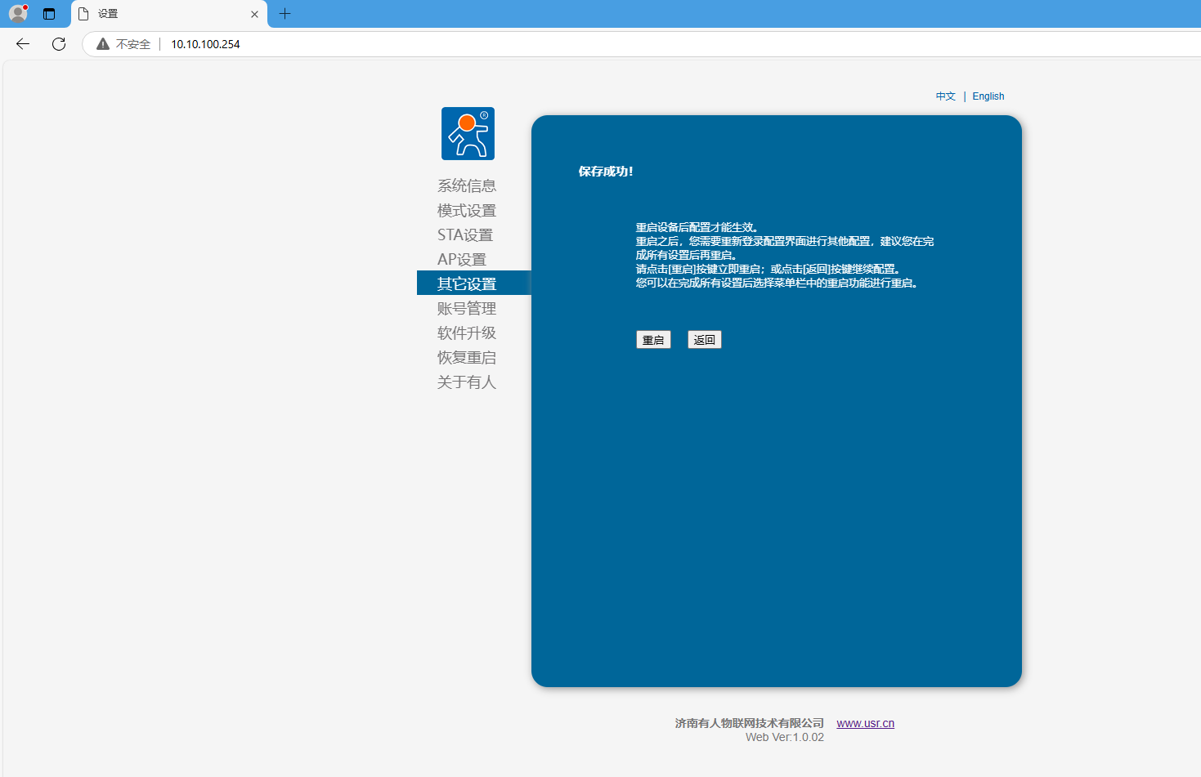Navigate to 软件升级 page
The width and height of the screenshot is (1201, 777).
pyautogui.click(x=467, y=333)
